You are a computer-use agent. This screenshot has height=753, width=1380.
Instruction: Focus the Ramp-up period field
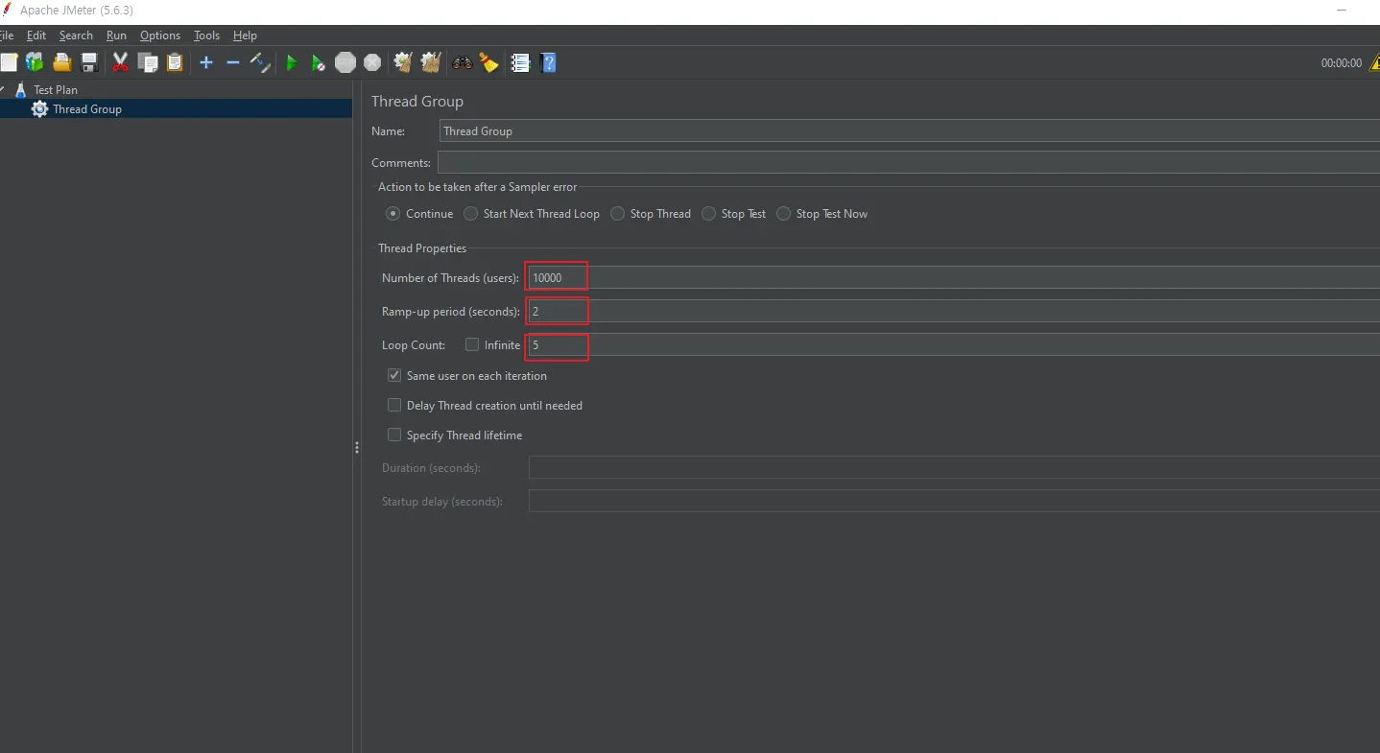954,312
